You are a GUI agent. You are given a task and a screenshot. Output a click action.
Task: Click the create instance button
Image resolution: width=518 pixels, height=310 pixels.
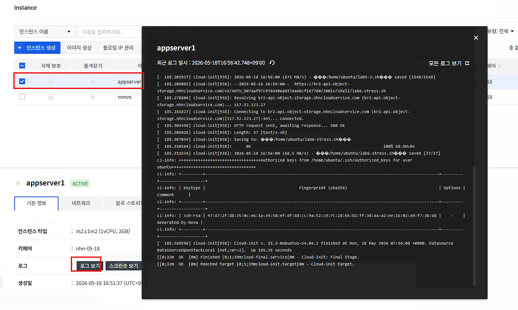pos(37,48)
